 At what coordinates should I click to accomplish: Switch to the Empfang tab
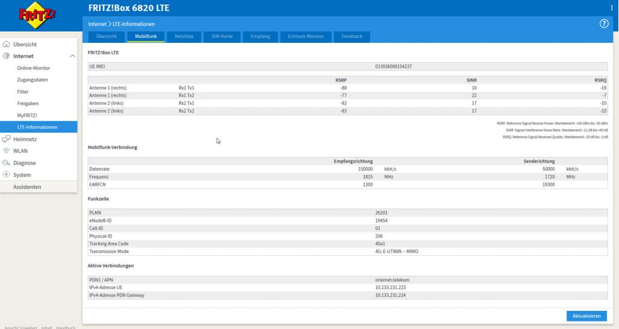click(x=260, y=36)
